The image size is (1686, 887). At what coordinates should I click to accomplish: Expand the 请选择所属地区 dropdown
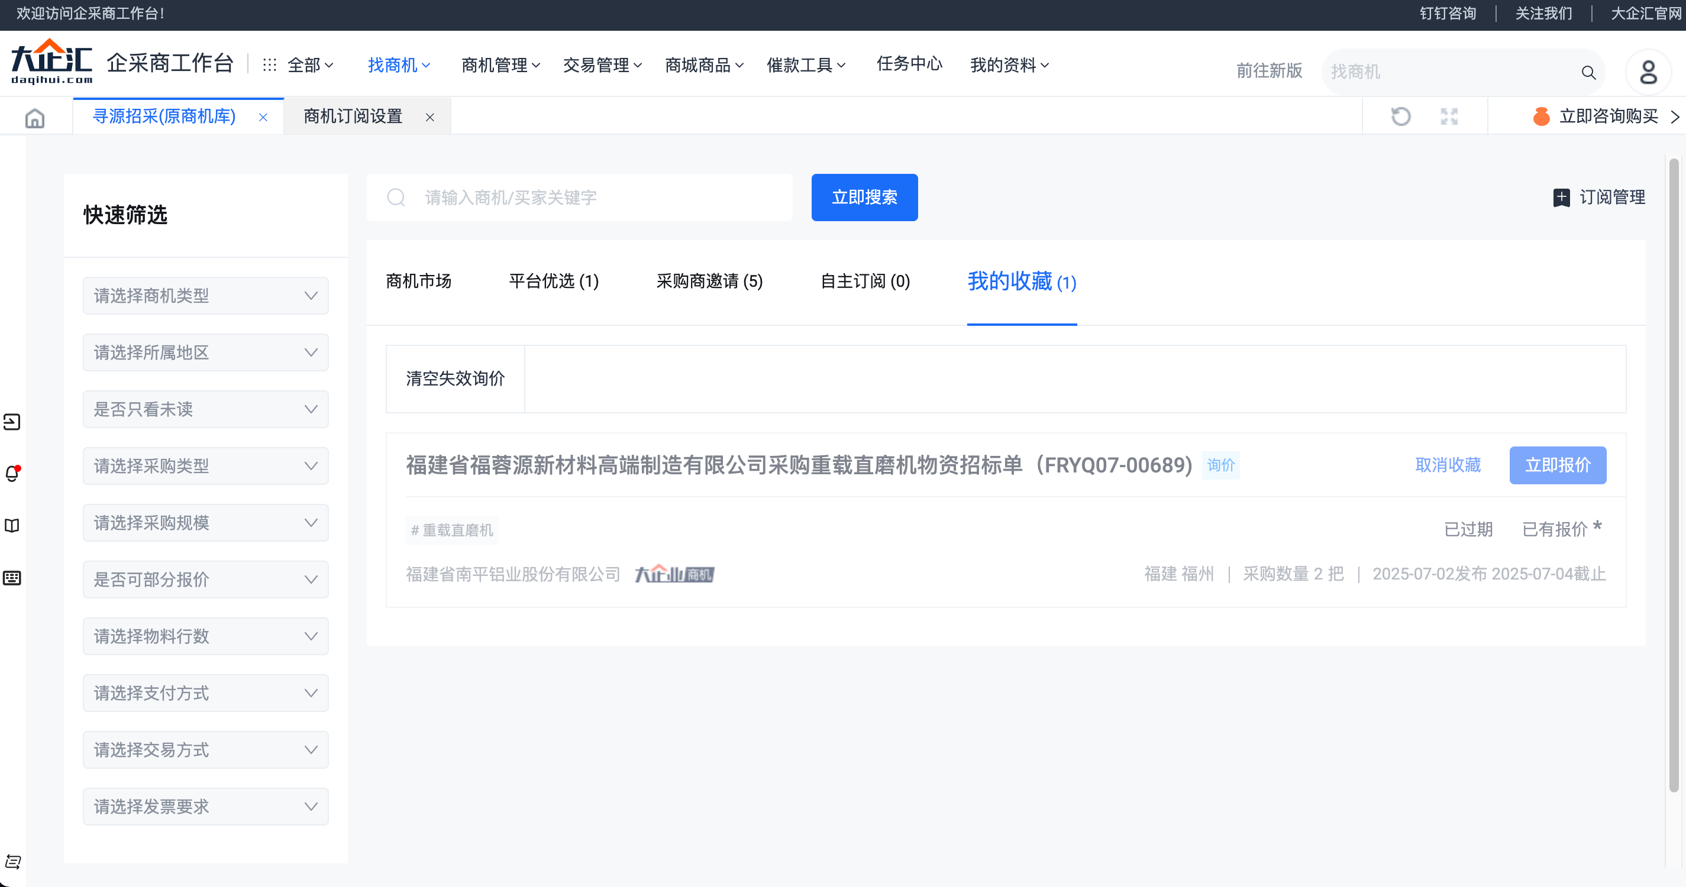(x=205, y=352)
